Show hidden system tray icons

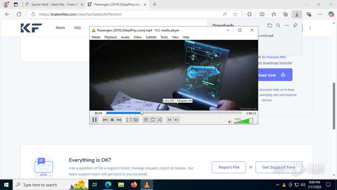point(277,185)
